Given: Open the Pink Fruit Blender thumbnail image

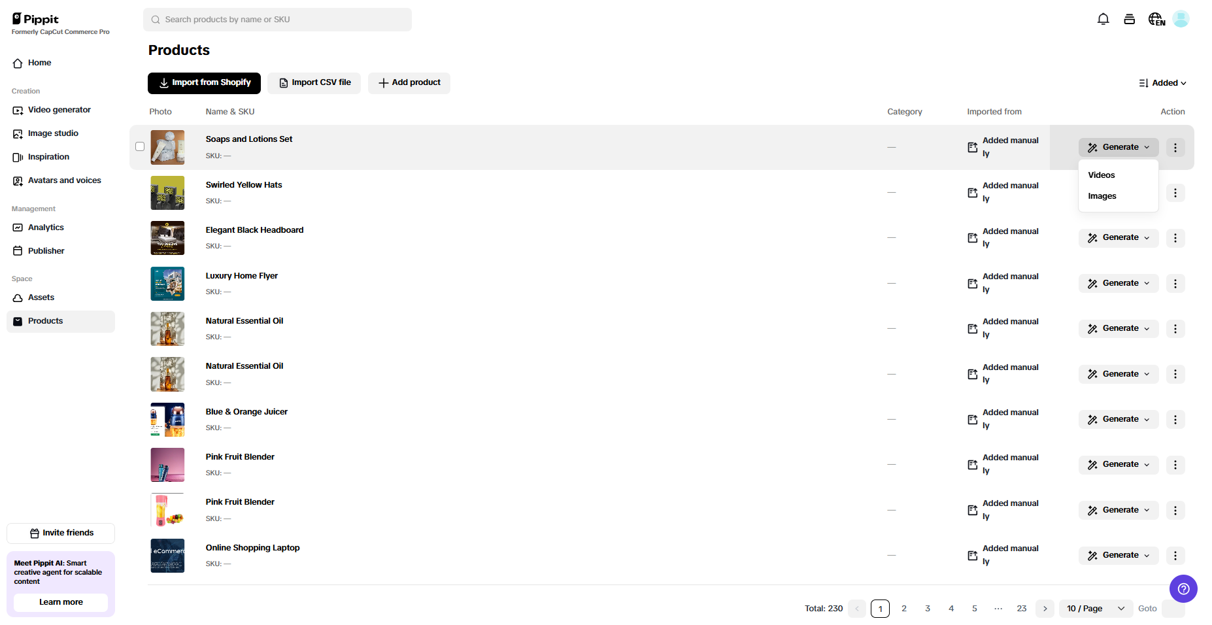Looking at the screenshot, I should coord(167,465).
